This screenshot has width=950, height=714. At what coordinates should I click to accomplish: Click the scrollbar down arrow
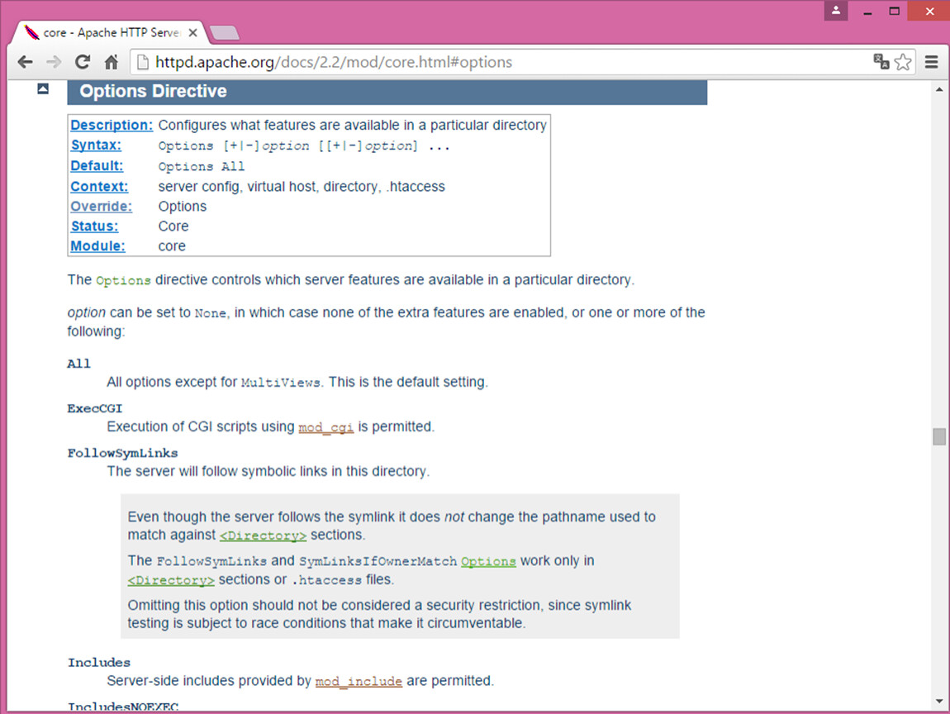939,702
